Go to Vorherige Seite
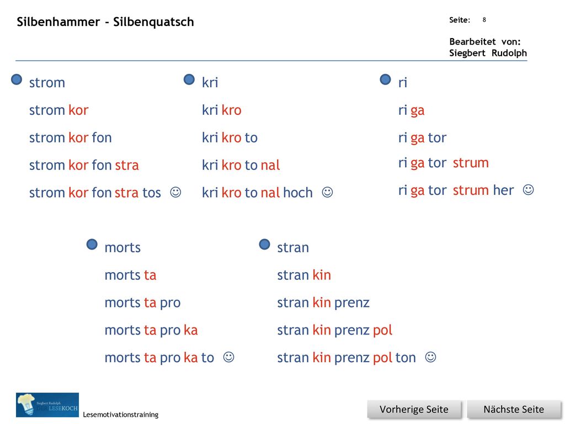Viewport: 565px width, 424px height. tap(414, 409)
